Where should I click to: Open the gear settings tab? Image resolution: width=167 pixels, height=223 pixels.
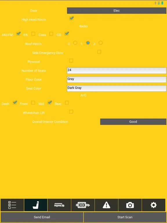(x=153, y=205)
